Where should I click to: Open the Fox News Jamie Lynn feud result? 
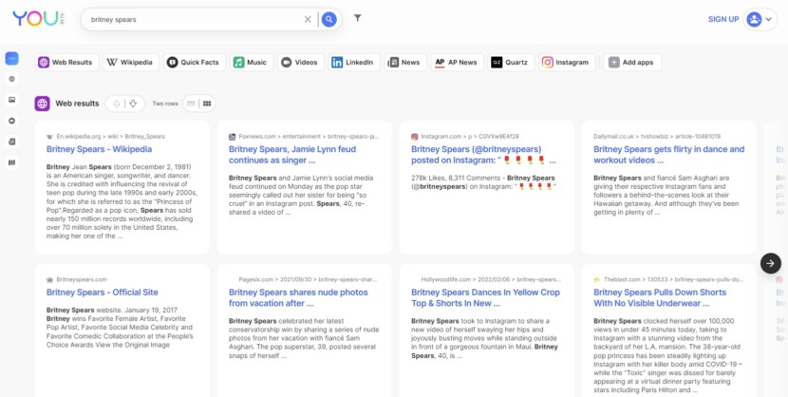click(292, 155)
